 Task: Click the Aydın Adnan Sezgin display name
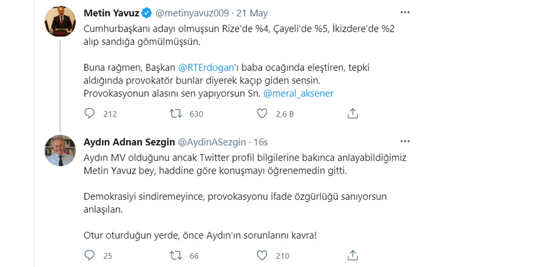point(128,142)
